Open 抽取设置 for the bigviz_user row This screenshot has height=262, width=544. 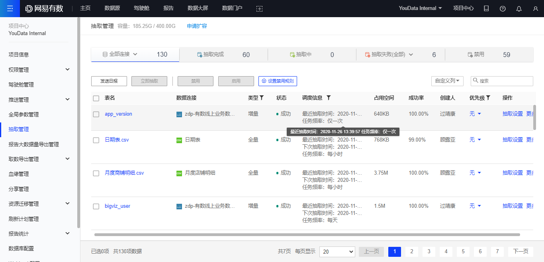click(x=513, y=206)
